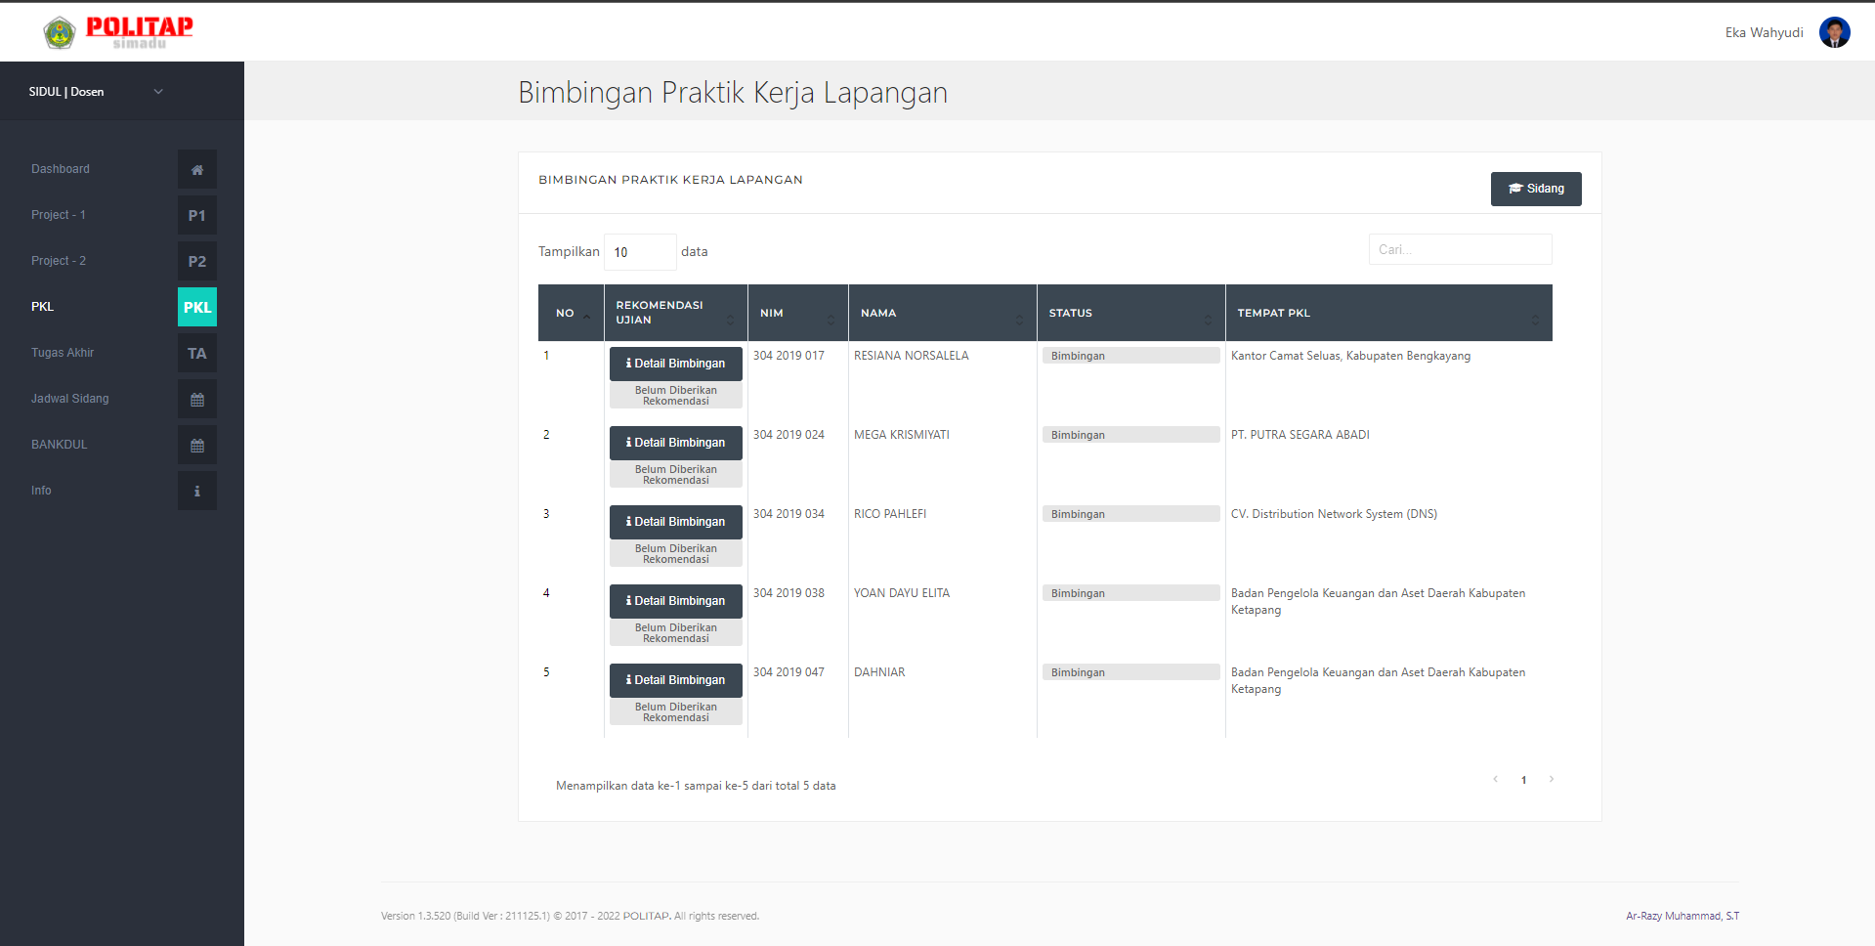Open the Info sidebar icon
Viewport: 1875px width, 946px height.
pos(196,491)
